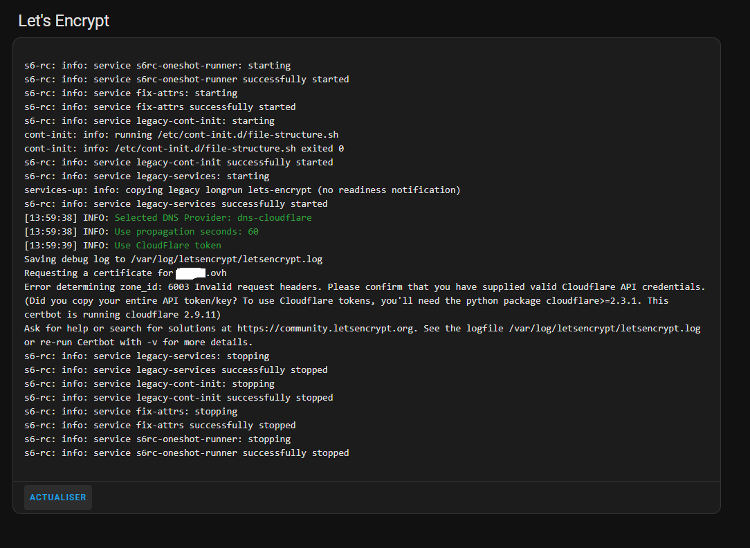Click the last line 's6rc-oneshot-runner successfully stopped'
This screenshot has width=750, height=548.
(x=186, y=453)
